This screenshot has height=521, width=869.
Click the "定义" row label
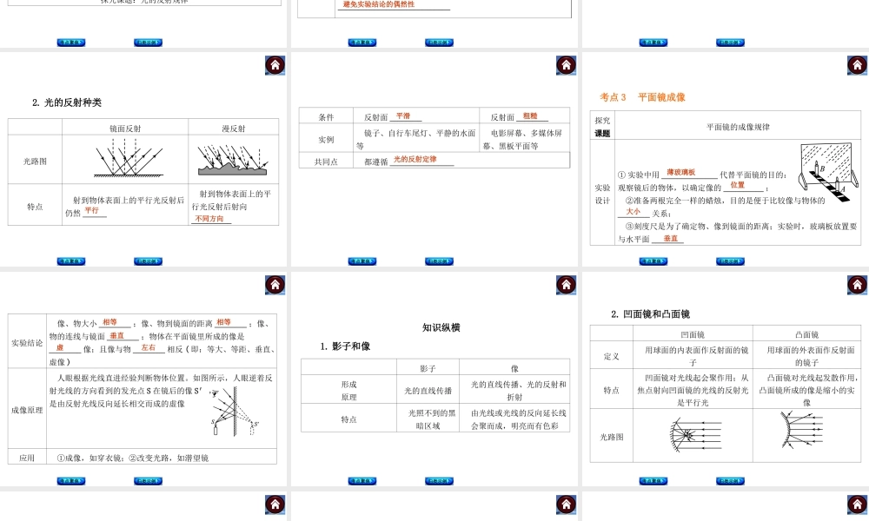pyautogui.click(x=611, y=357)
